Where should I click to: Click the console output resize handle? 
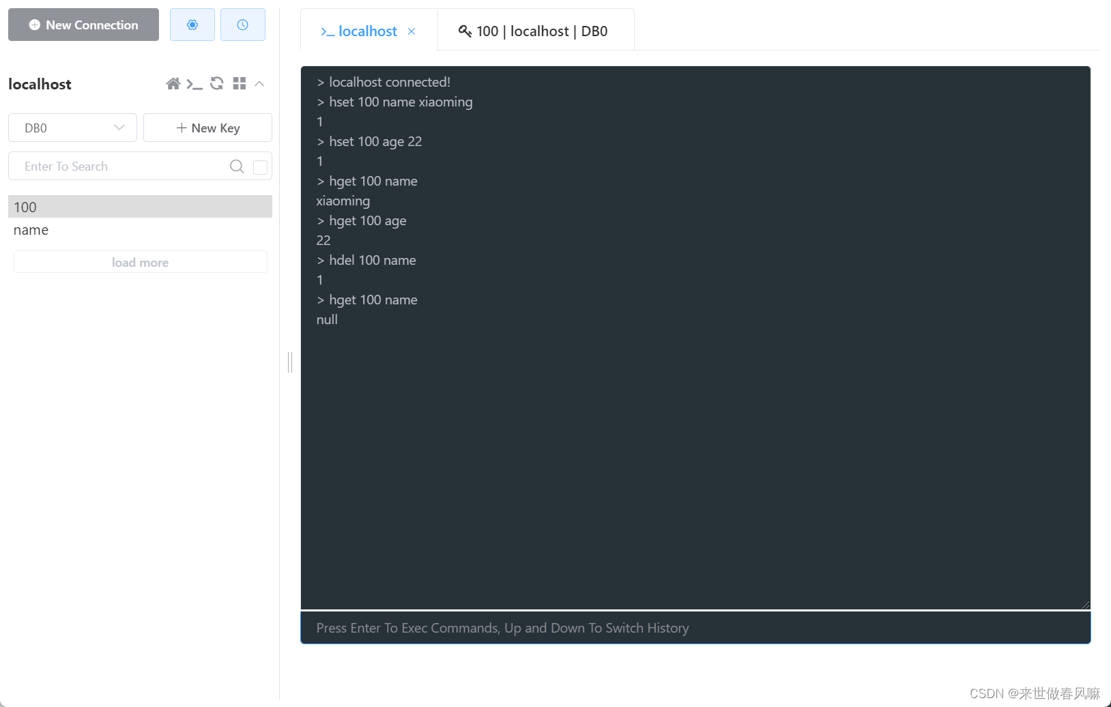click(1085, 604)
